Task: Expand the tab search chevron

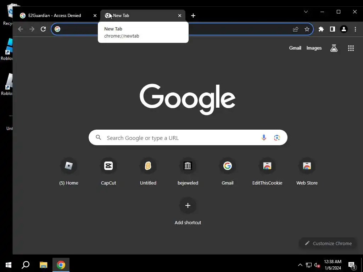Action: pyautogui.click(x=306, y=12)
